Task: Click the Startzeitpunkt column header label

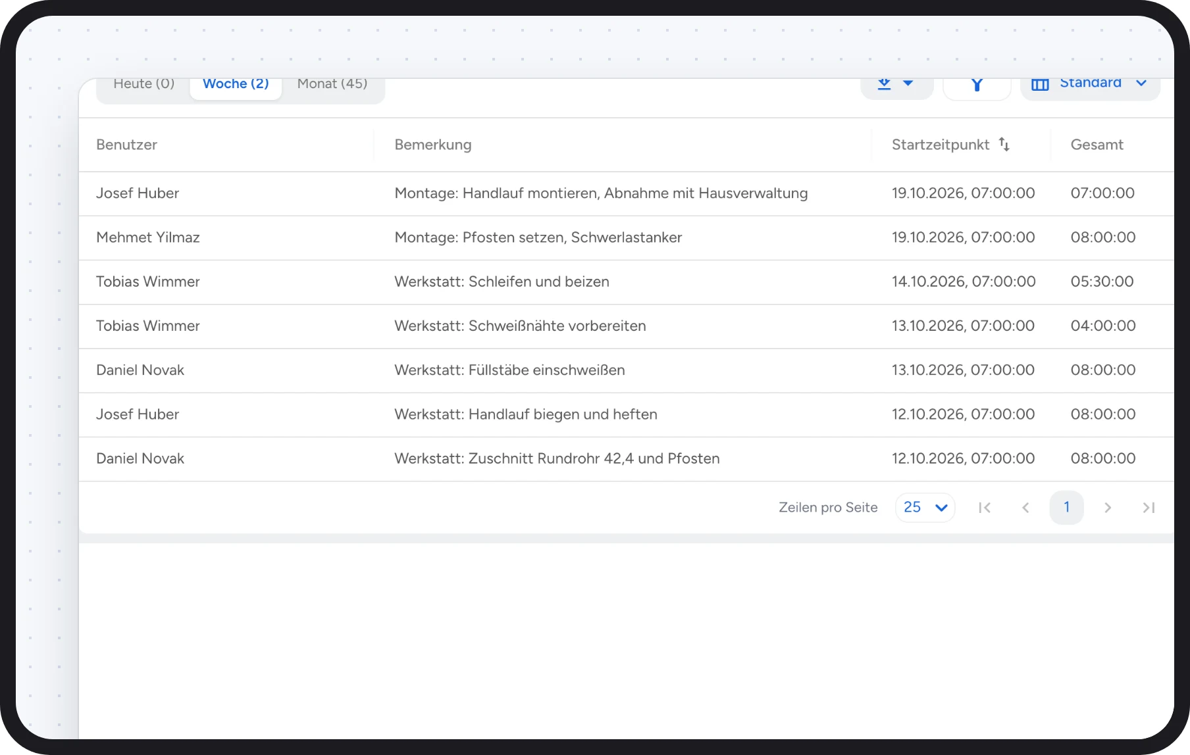Action: 941,145
